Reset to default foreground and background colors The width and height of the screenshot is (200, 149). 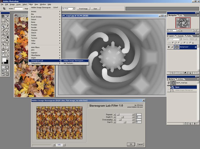tap(2, 63)
